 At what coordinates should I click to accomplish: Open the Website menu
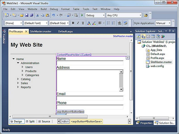(32, 9)
